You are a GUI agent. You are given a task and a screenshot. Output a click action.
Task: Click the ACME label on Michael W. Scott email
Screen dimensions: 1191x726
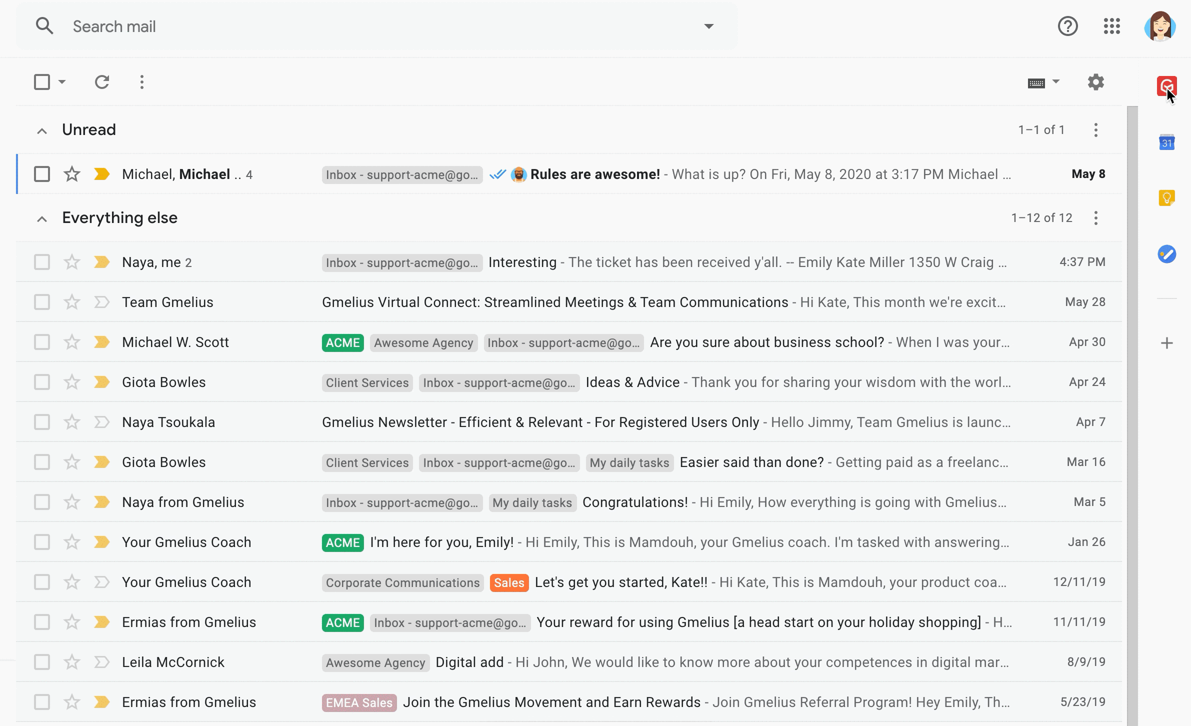343,342
